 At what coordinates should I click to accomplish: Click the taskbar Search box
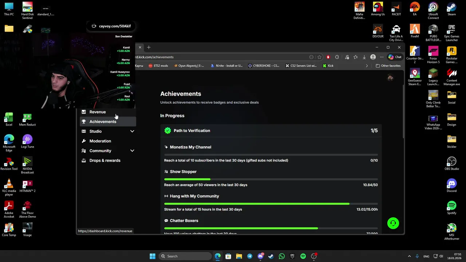click(x=185, y=256)
